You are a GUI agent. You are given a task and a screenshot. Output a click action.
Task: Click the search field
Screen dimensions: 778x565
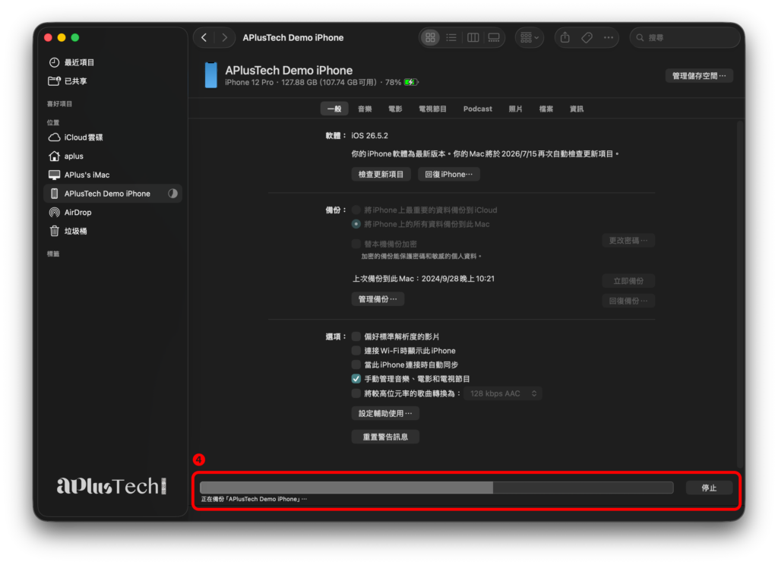point(685,38)
